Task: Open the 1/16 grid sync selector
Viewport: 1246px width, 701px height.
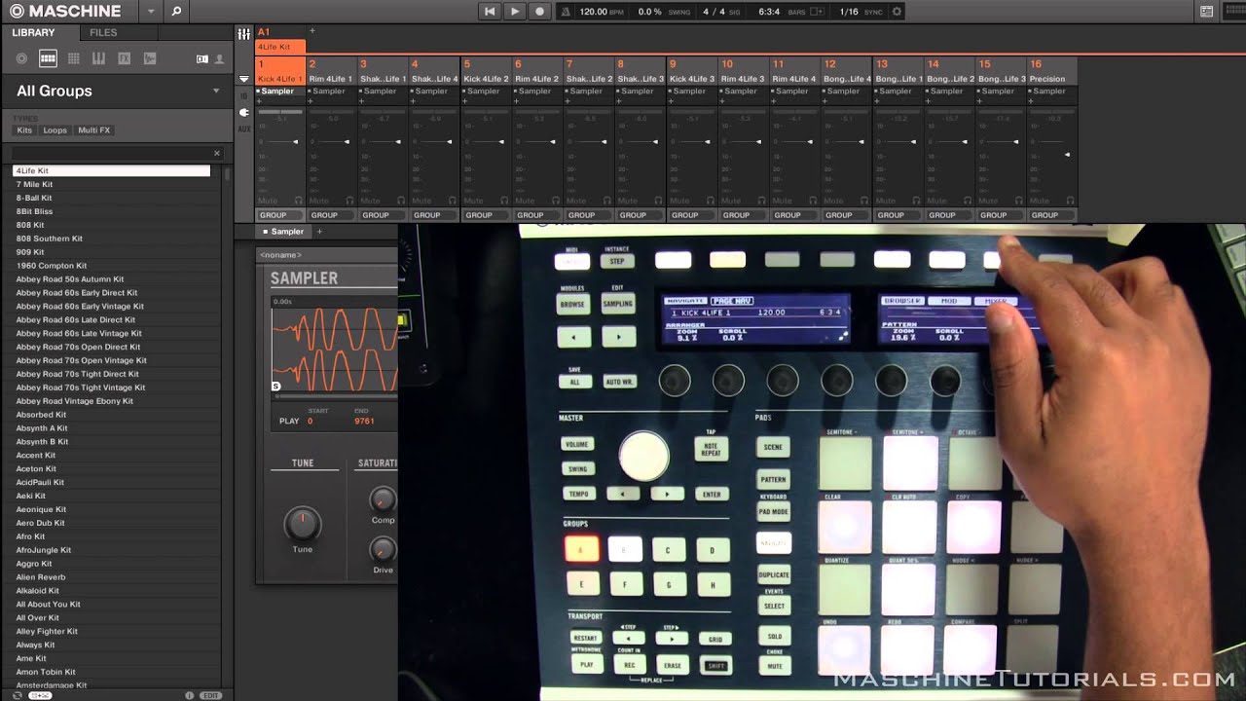Action: click(x=849, y=12)
